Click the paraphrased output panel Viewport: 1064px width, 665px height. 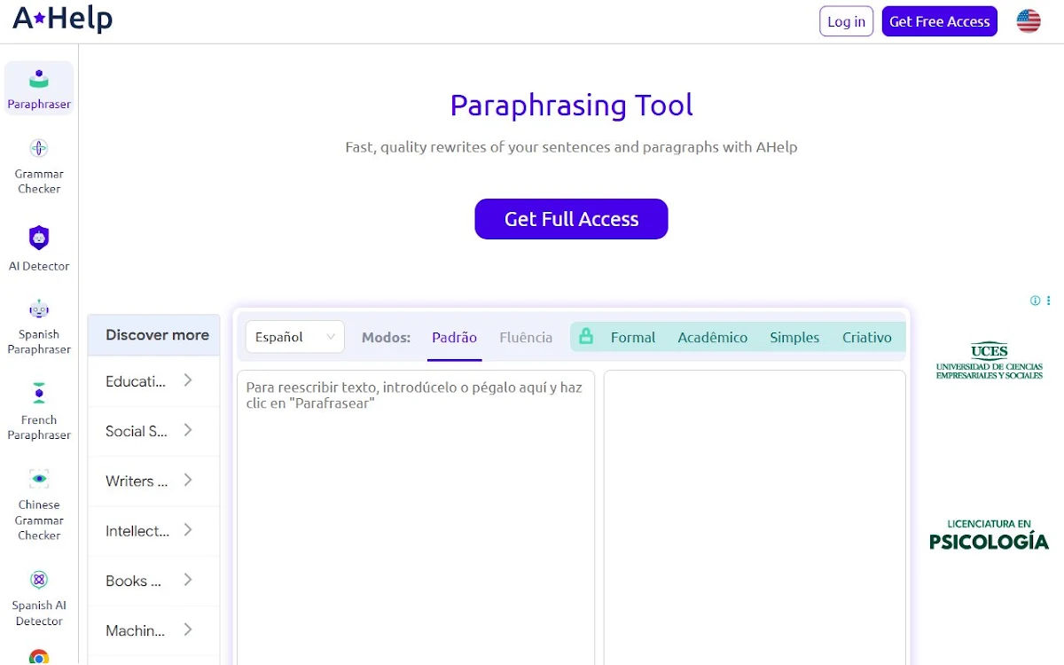[x=755, y=517]
